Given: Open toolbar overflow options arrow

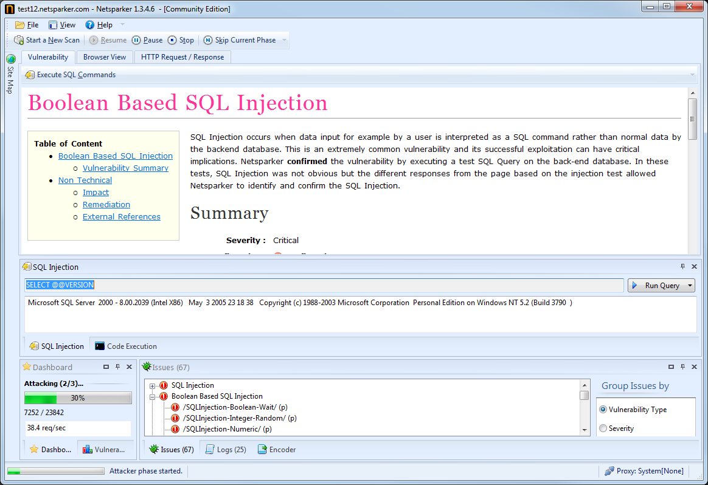Looking at the screenshot, I should pos(285,40).
